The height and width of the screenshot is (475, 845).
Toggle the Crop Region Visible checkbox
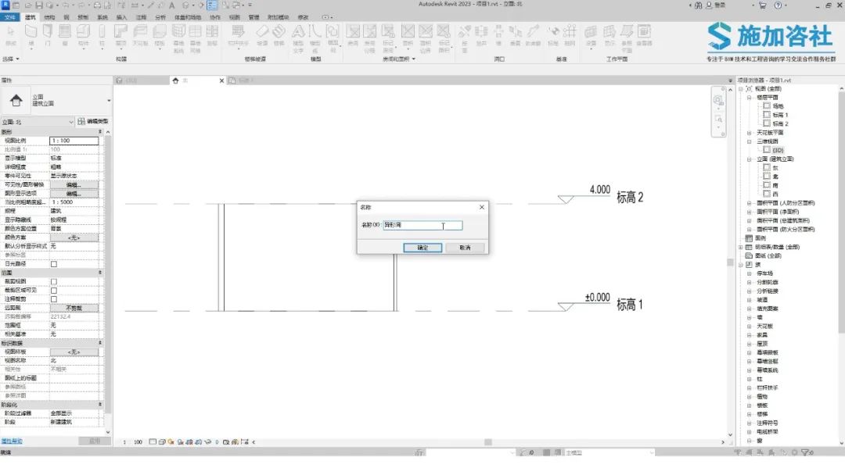coord(54,291)
